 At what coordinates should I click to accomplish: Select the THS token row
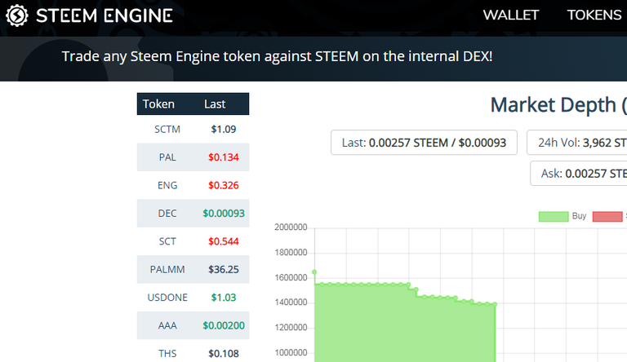click(x=193, y=351)
